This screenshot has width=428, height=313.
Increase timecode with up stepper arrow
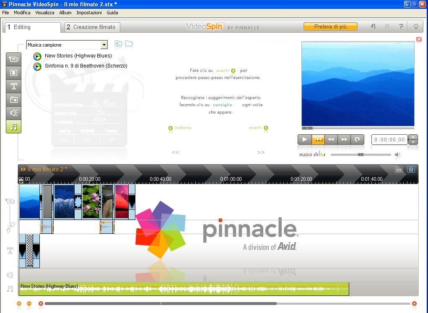pyautogui.click(x=413, y=137)
